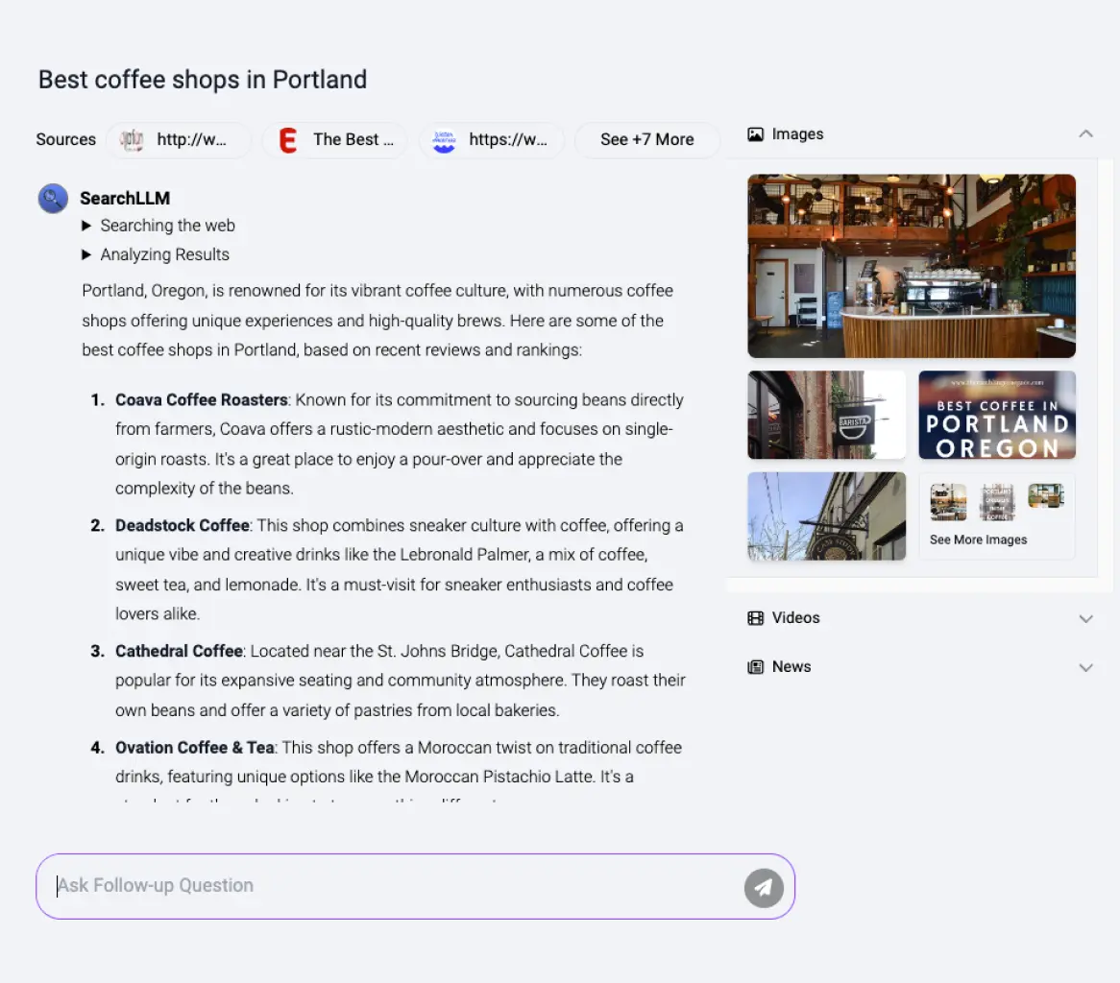Click the blue circular source favicon
The height and width of the screenshot is (983, 1120).
point(443,140)
